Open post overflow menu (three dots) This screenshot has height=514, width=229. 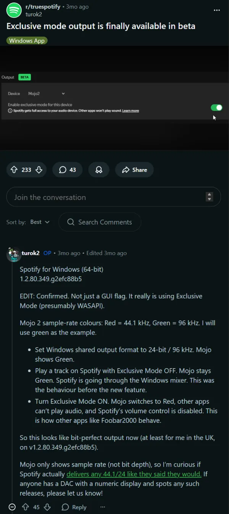217,10
